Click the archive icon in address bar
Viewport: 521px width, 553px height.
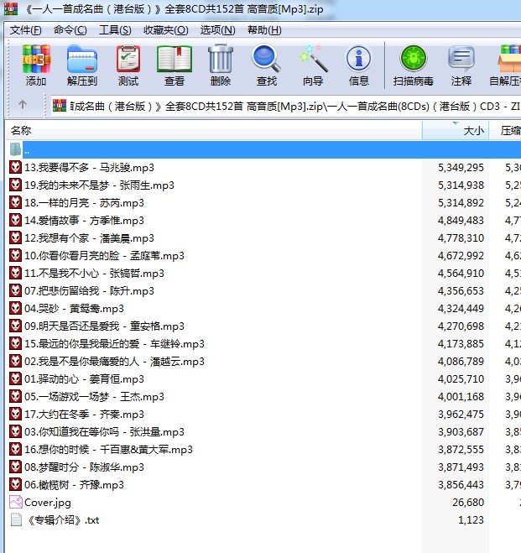point(60,106)
